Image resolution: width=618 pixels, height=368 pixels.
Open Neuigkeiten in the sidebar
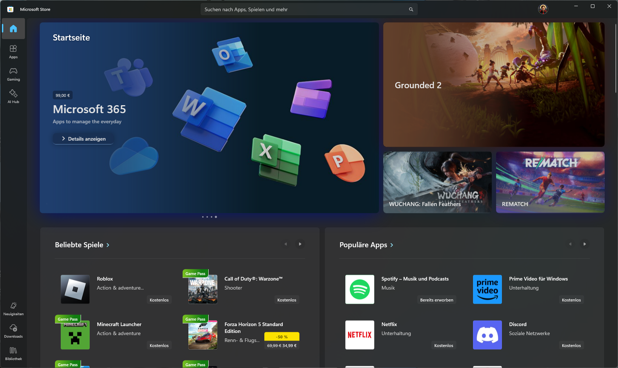click(x=13, y=309)
